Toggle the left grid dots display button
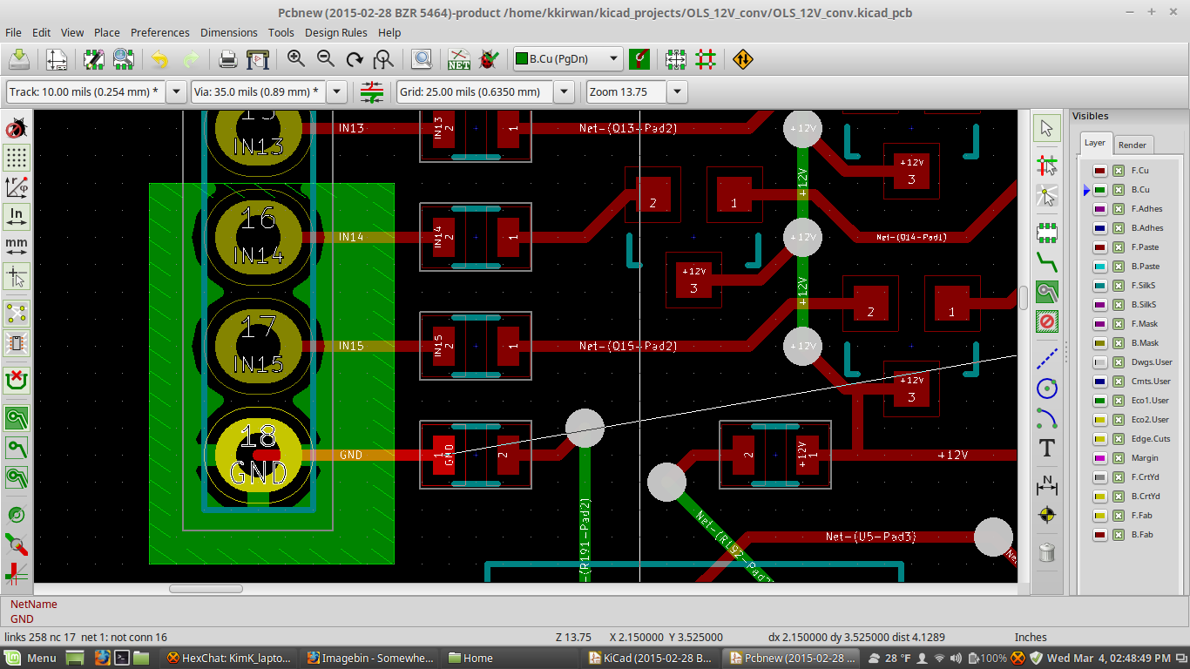The image size is (1190, 669). tap(16, 158)
